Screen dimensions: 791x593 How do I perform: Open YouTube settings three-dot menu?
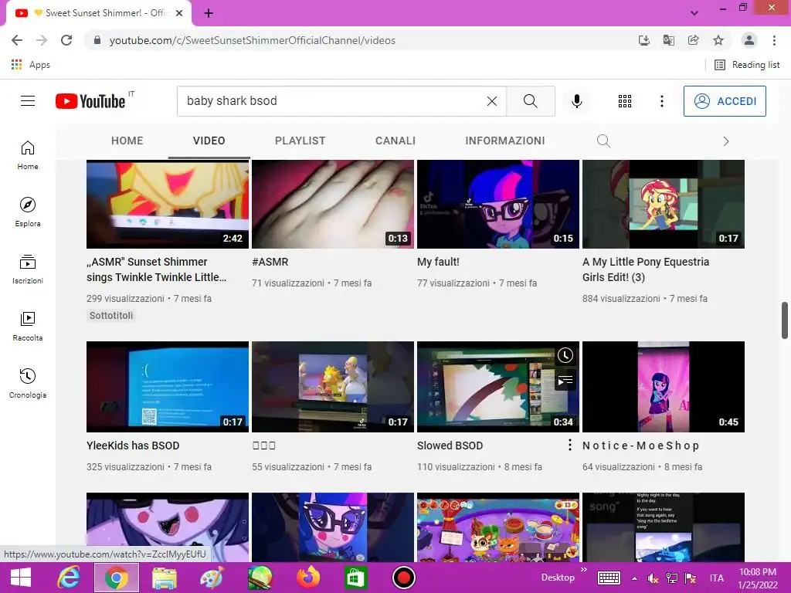[x=662, y=101]
